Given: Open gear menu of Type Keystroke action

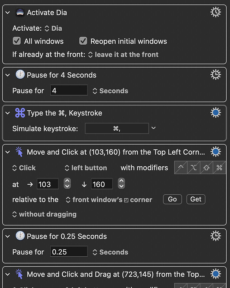Looking at the screenshot, I should pyautogui.click(x=216, y=112).
